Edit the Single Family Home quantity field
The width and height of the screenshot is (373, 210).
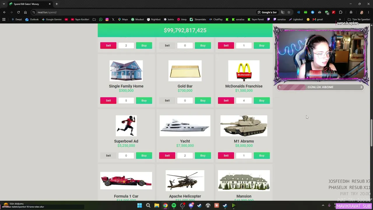tap(126, 101)
